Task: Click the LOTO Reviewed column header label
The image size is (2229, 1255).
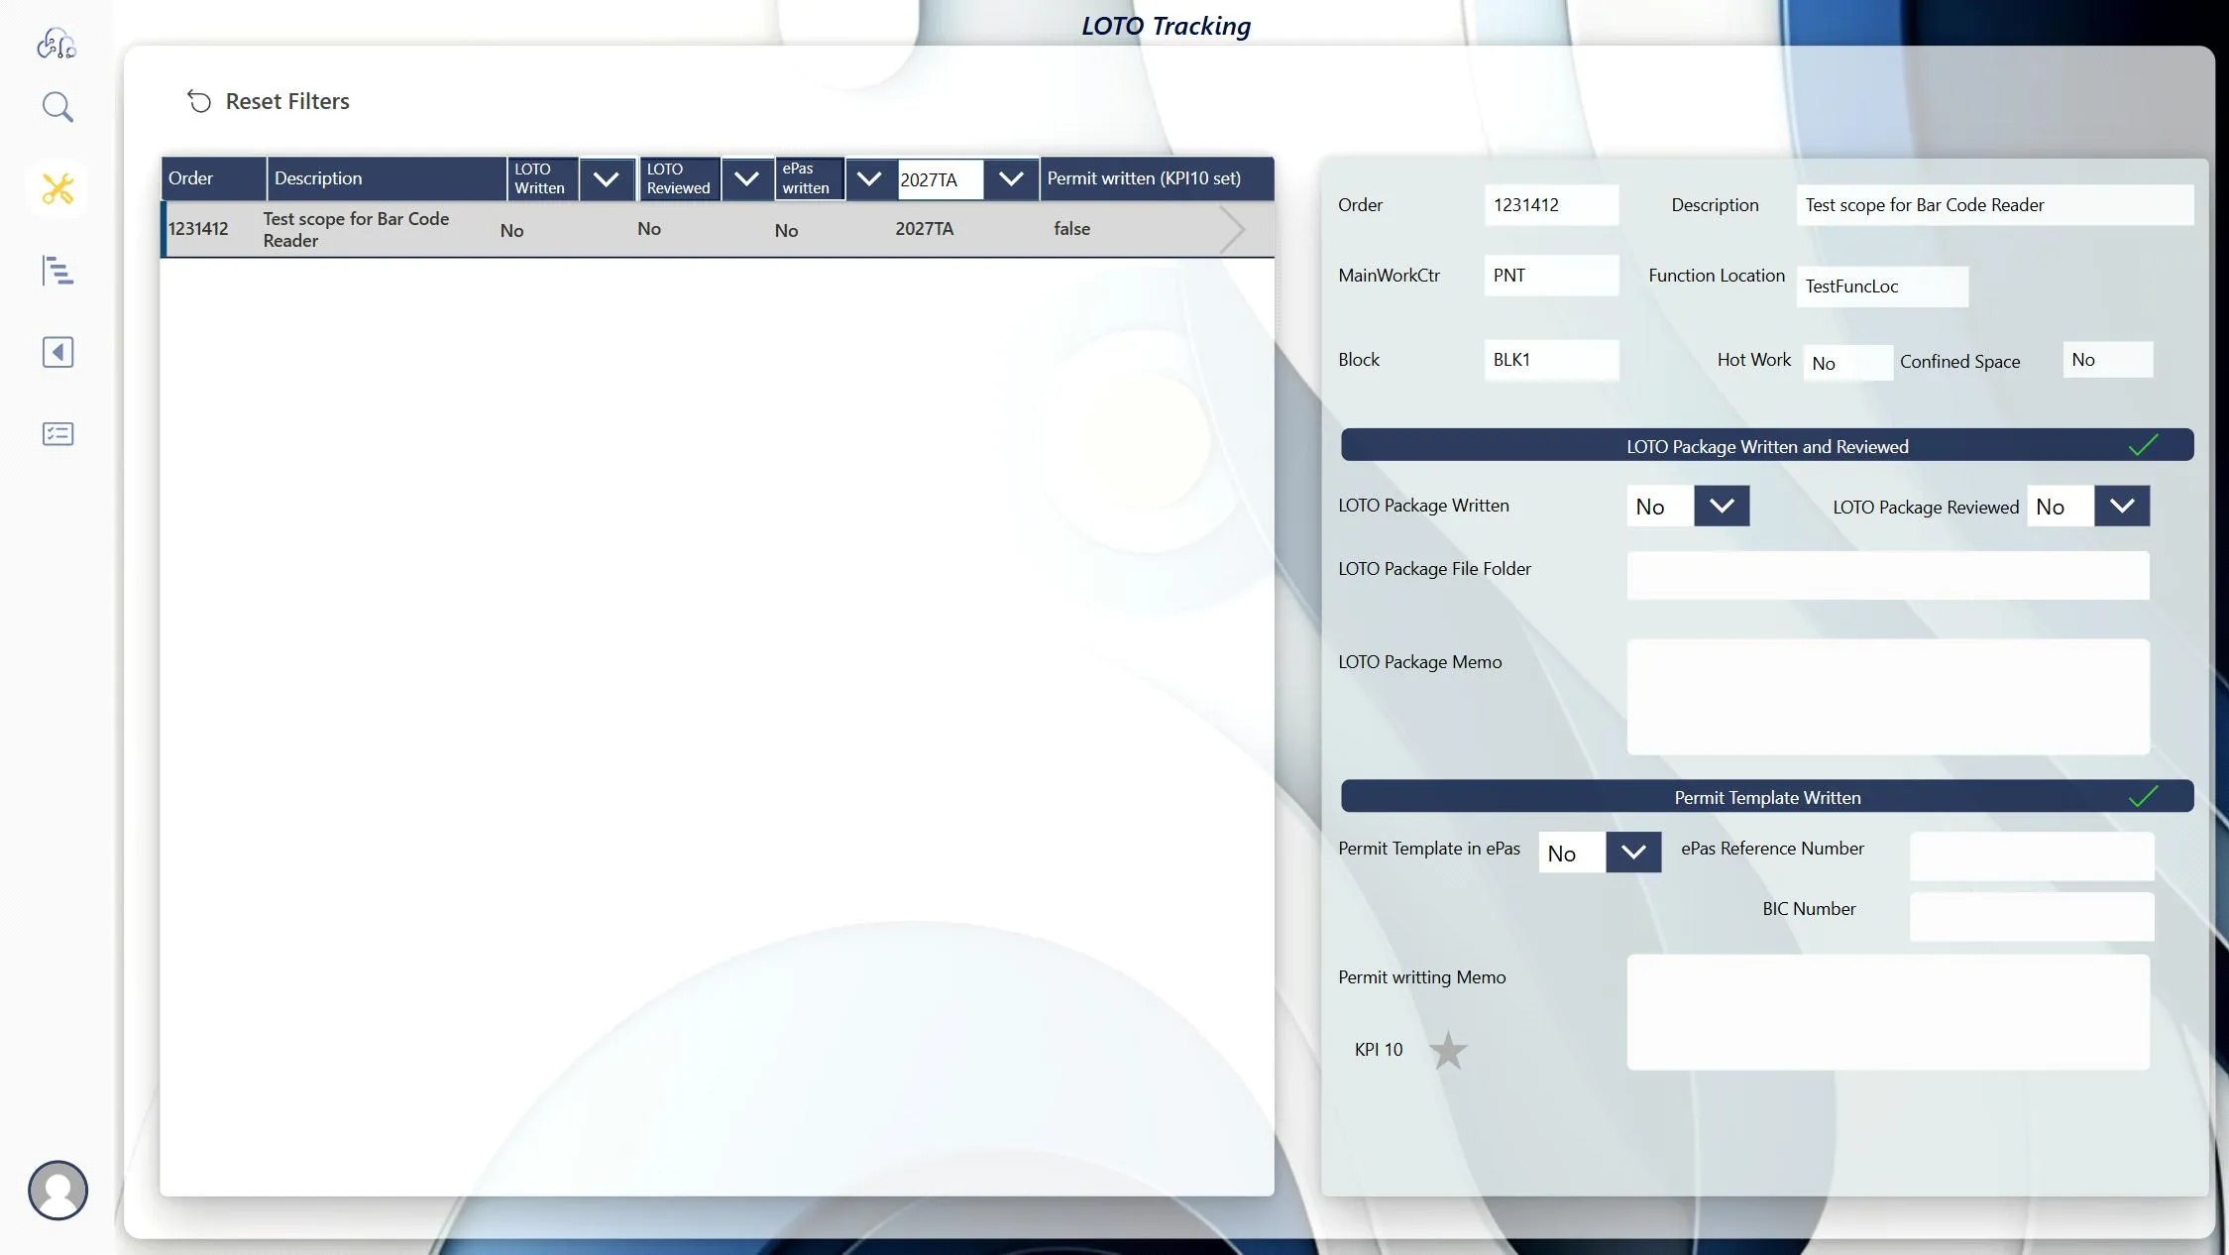Action: [x=679, y=178]
